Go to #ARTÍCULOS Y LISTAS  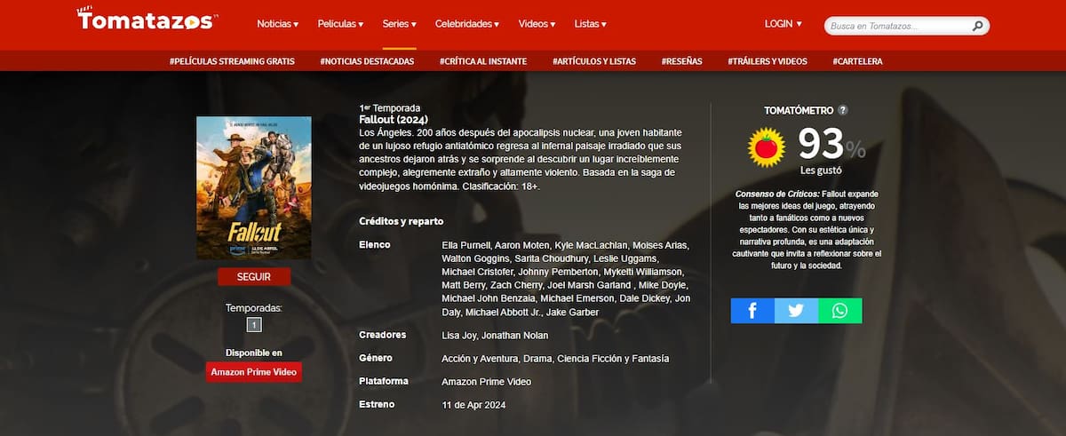593,61
